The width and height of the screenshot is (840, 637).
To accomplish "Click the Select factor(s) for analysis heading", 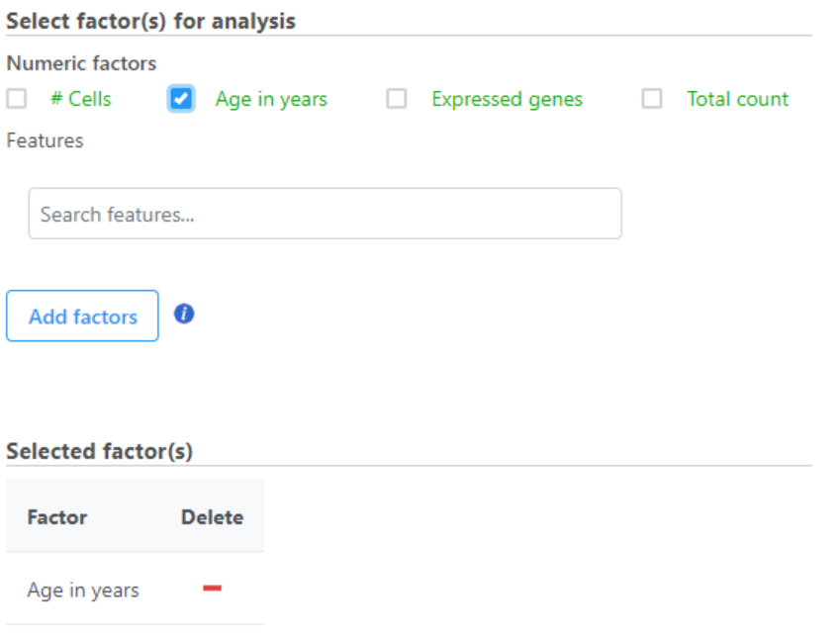I will click(x=150, y=22).
